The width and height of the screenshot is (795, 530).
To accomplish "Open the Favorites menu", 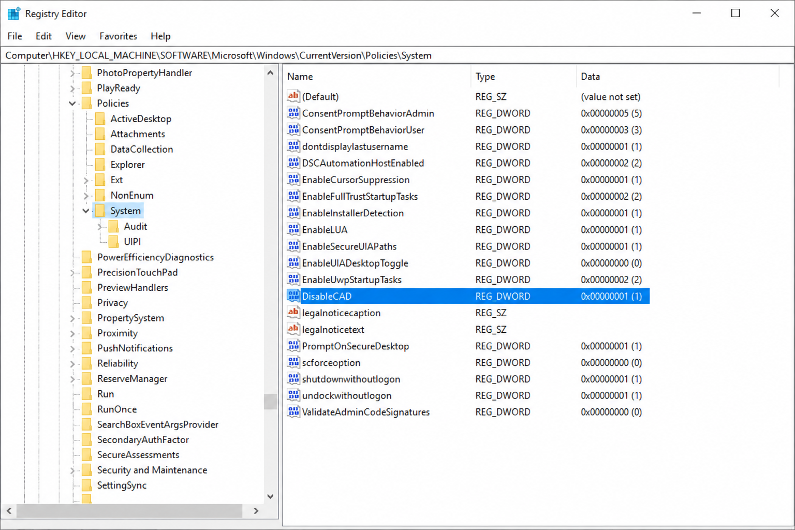I will pos(118,36).
